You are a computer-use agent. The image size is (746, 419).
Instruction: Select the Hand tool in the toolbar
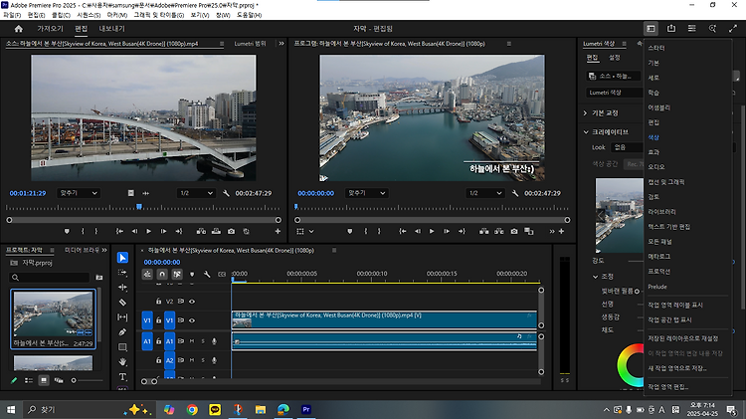122,362
